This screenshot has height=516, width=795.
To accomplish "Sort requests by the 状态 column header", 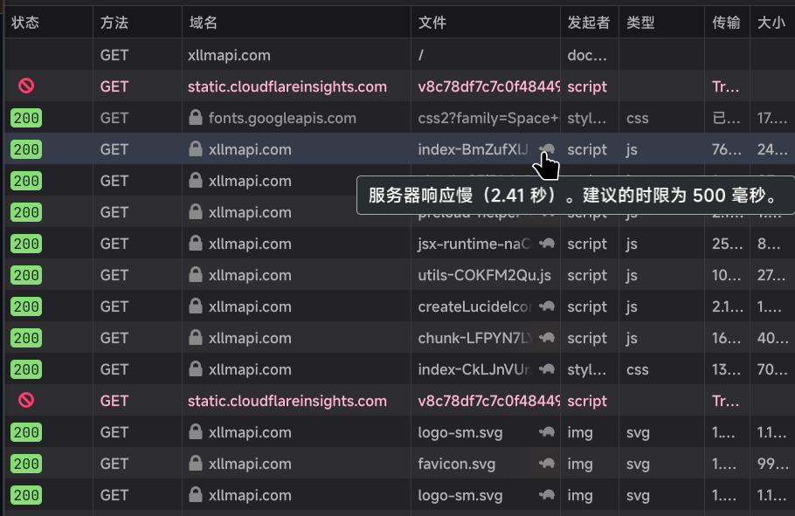I will [25, 22].
